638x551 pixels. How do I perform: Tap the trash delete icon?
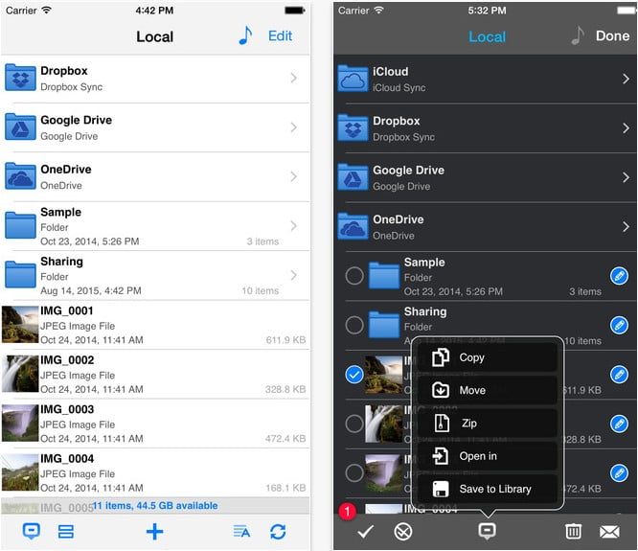tap(573, 531)
